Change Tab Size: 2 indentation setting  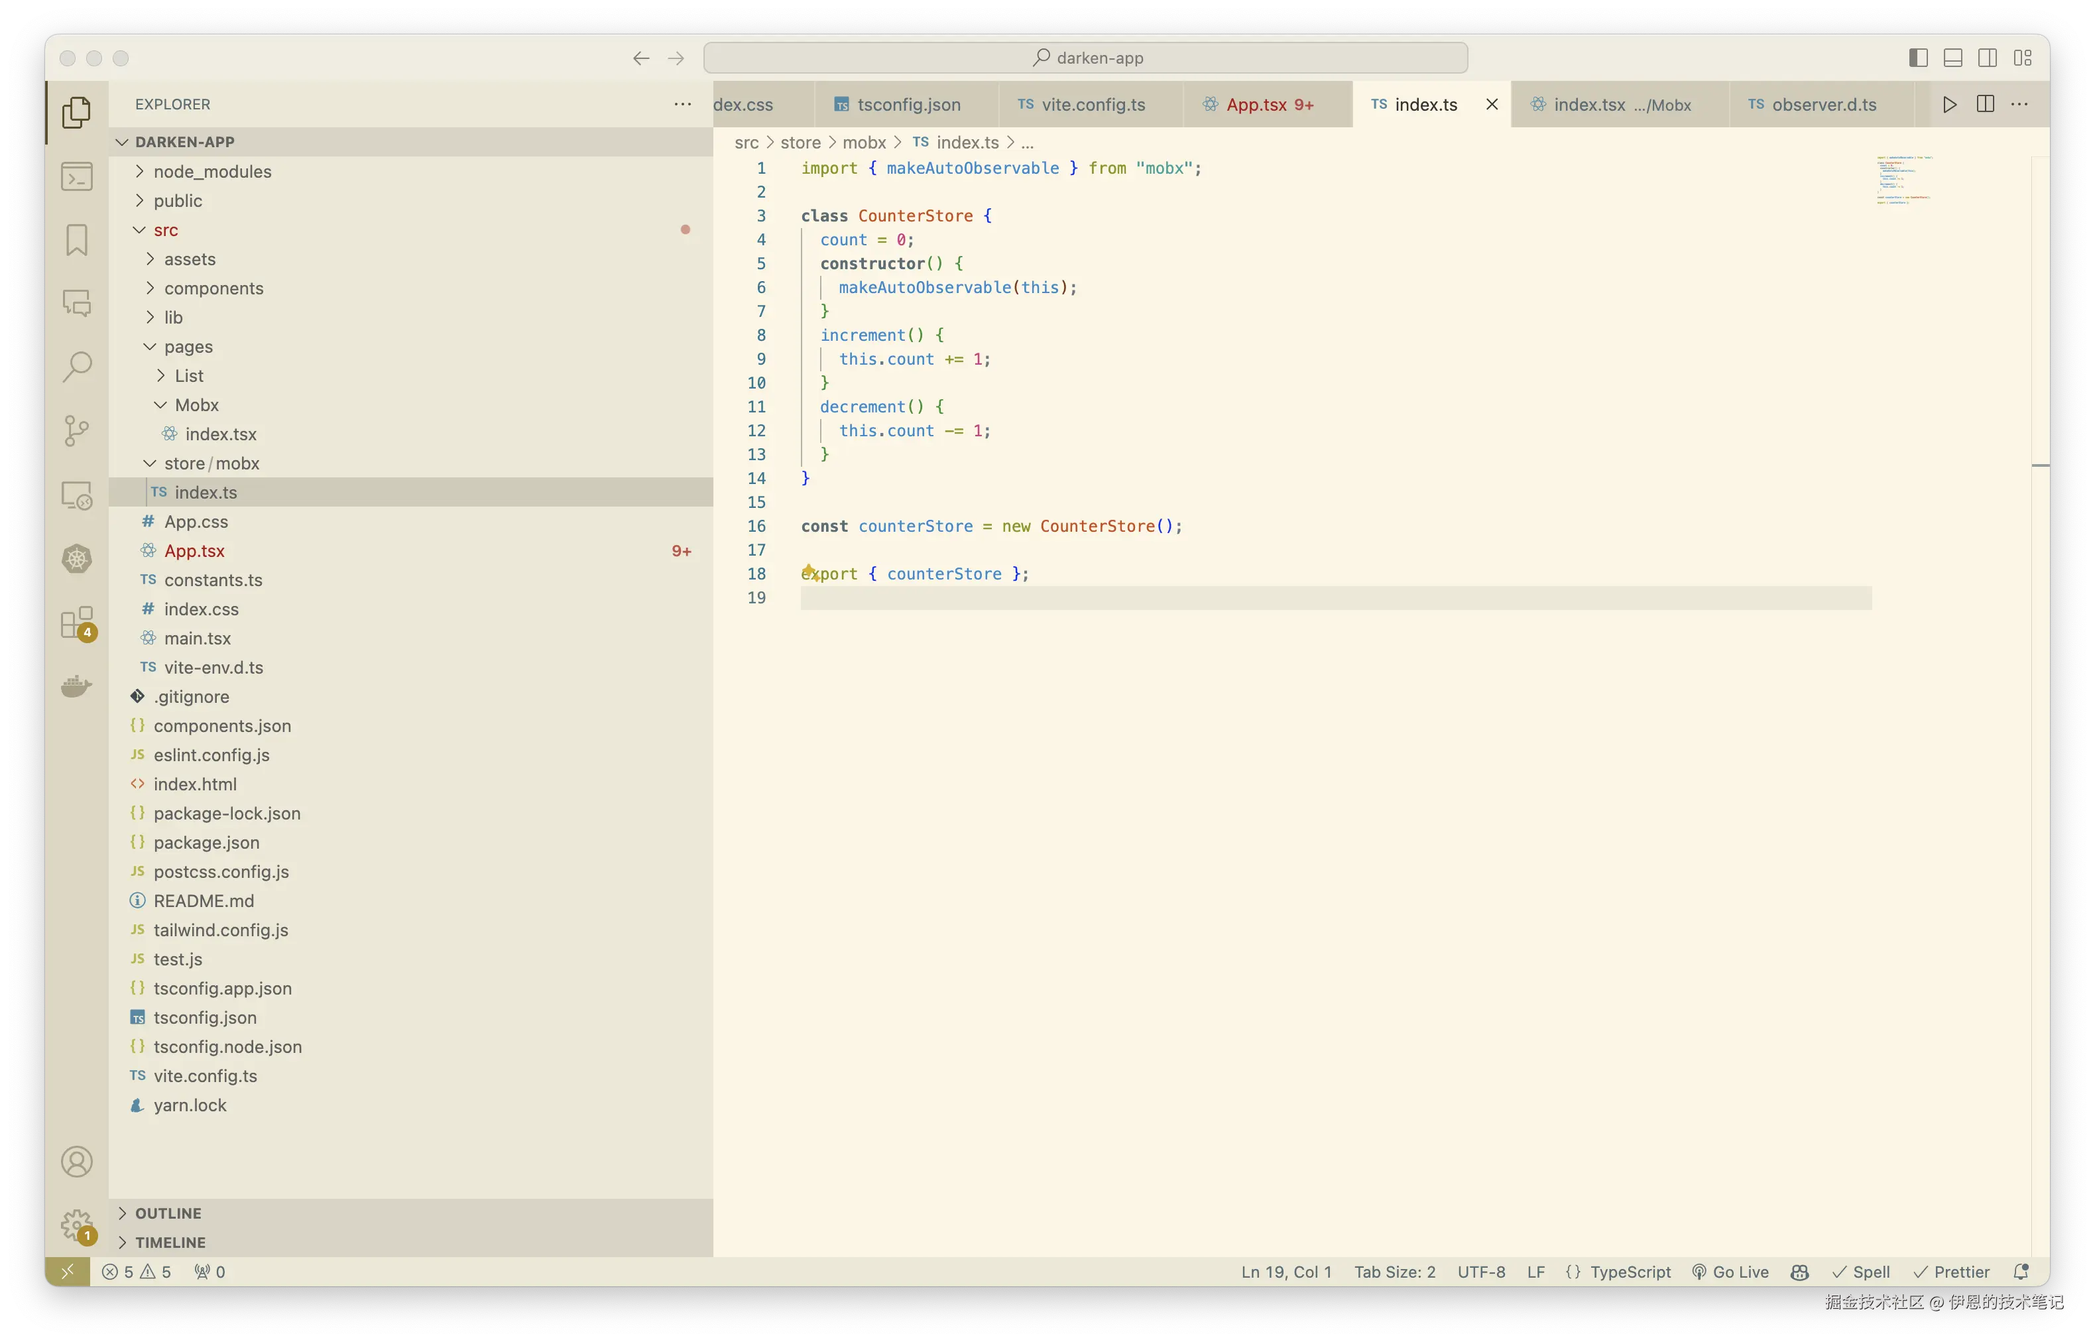pyautogui.click(x=1394, y=1272)
